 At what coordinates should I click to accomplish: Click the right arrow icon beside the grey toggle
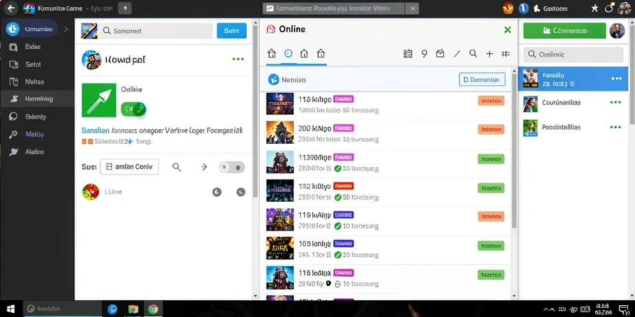coord(204,167)
